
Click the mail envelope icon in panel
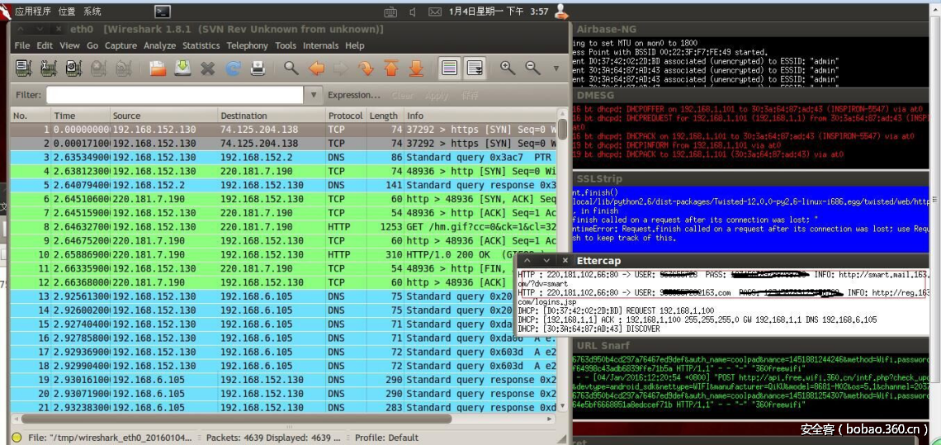435,12
